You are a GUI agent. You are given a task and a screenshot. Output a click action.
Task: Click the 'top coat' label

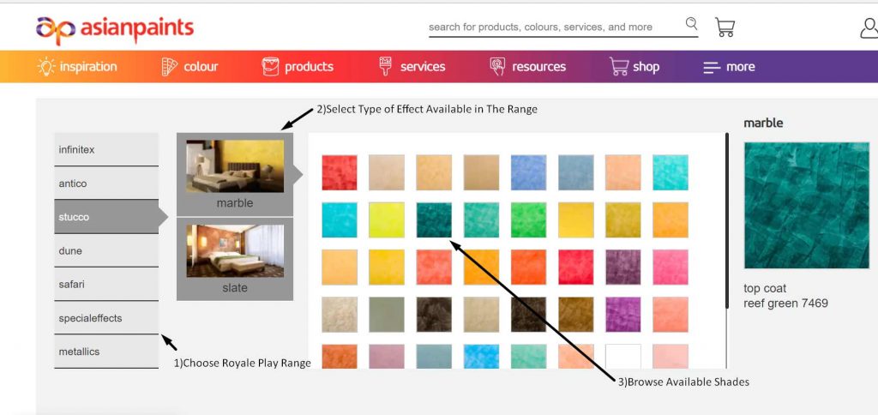[x=765, y=288]
